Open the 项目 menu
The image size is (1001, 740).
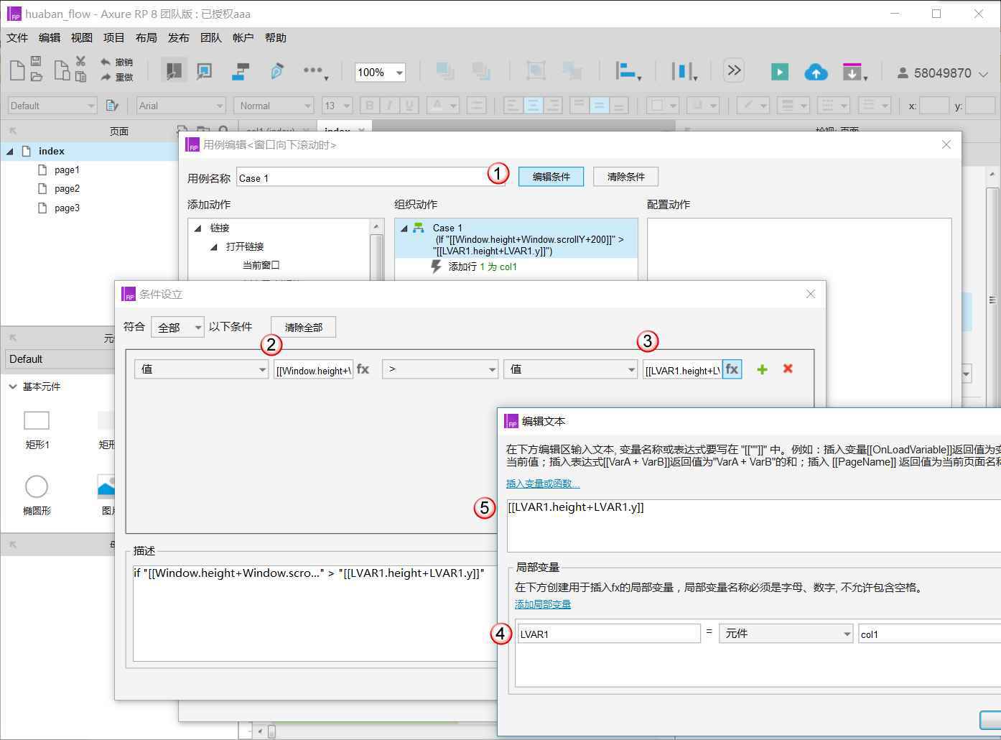[x=114, y=38]
